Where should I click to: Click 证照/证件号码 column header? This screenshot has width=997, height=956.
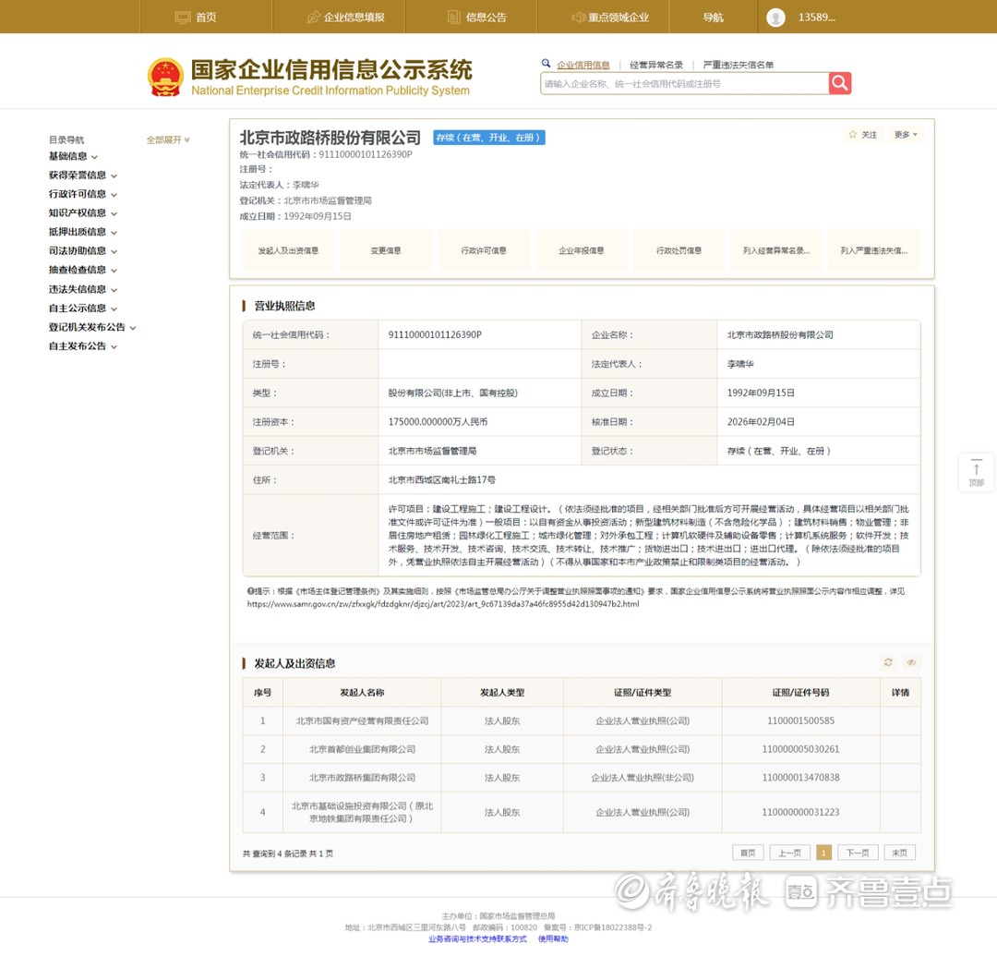click(x=800, y=693)
